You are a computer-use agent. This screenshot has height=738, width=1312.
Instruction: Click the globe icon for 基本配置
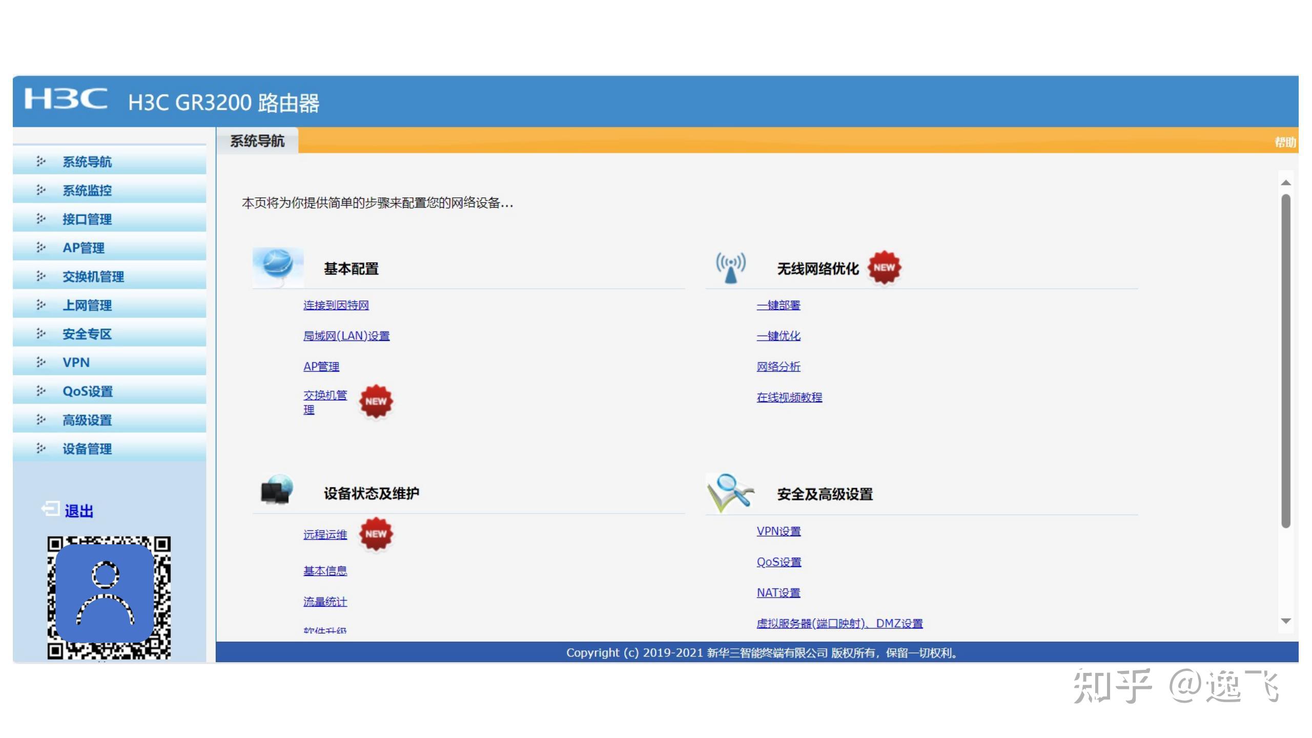click(x=277, y=267)
